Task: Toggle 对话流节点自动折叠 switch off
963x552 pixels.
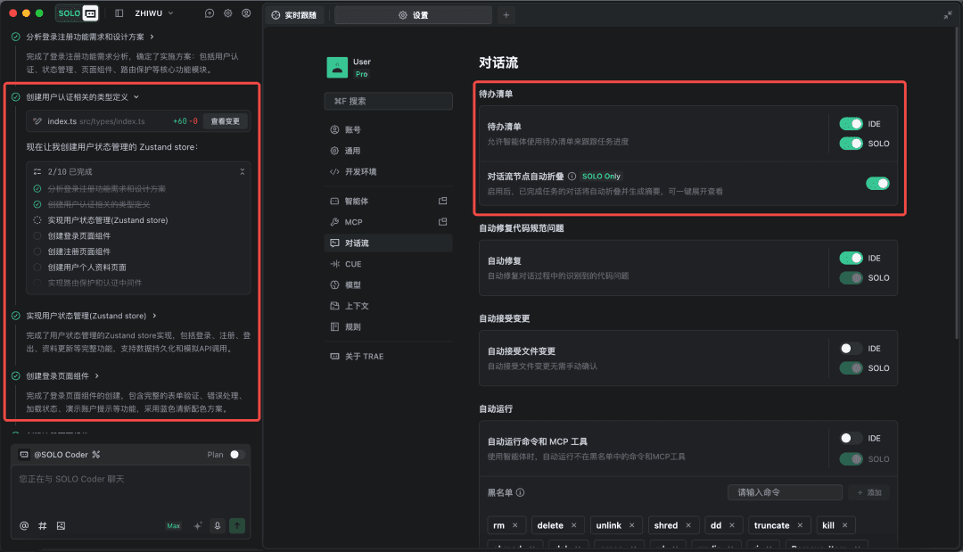Action: coord(877,182)
